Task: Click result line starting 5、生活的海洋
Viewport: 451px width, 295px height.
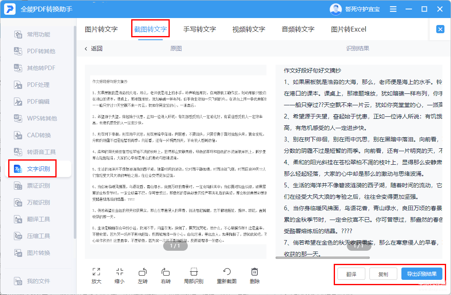Action: [x=363, y=186]
